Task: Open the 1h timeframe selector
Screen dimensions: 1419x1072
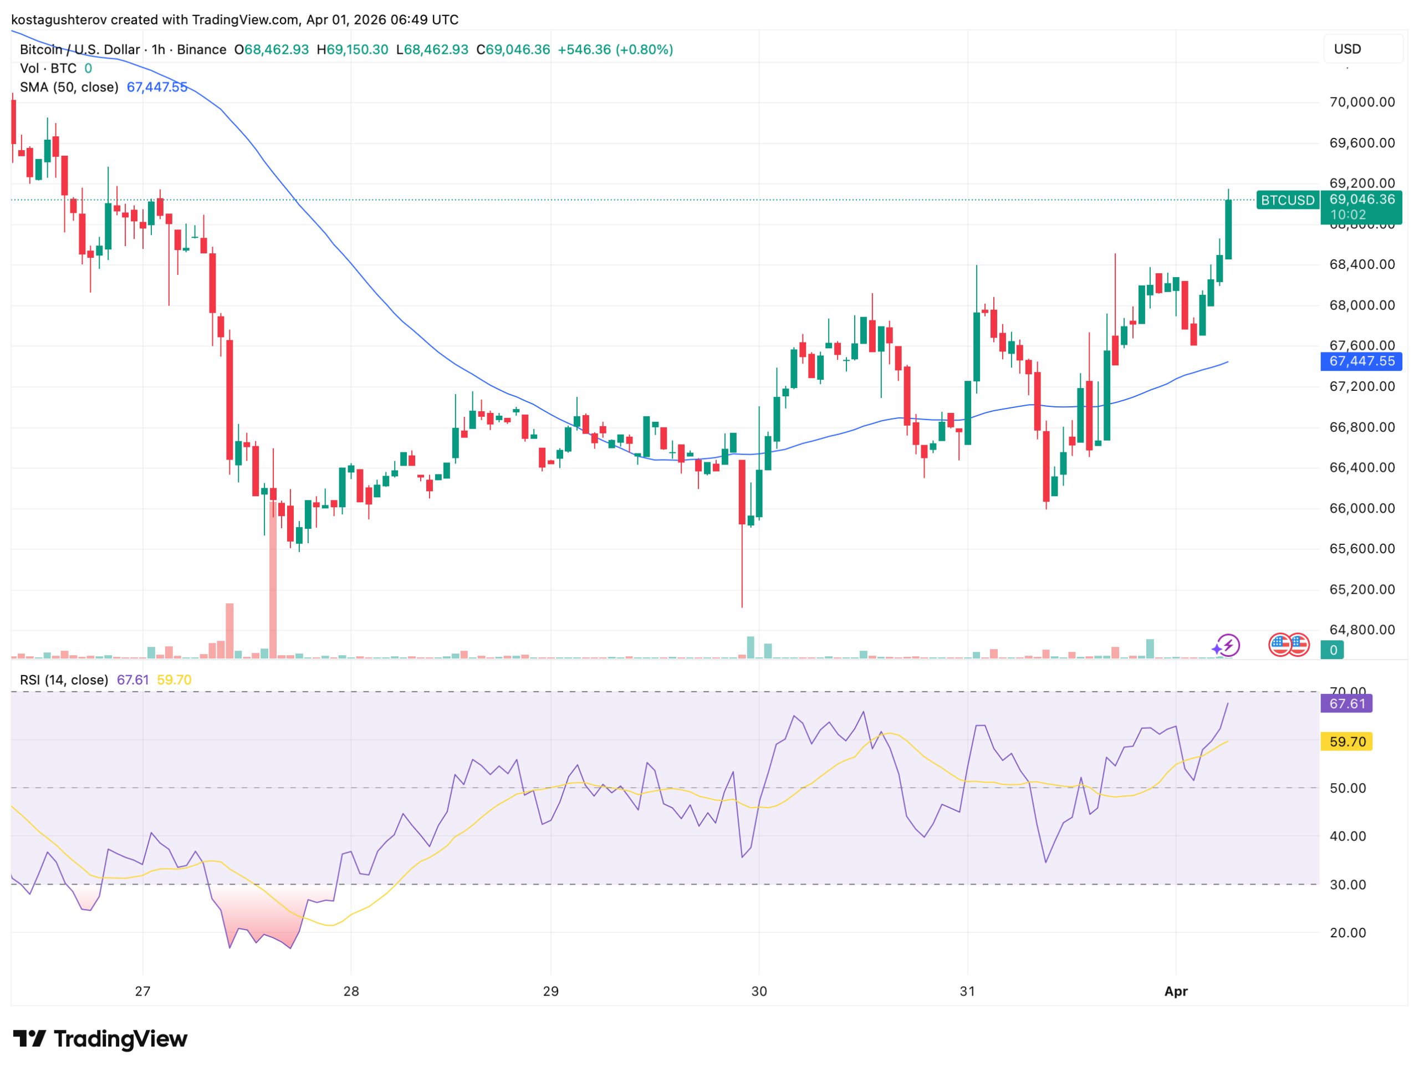Action: pyautogui.click(x=159, y=49)
